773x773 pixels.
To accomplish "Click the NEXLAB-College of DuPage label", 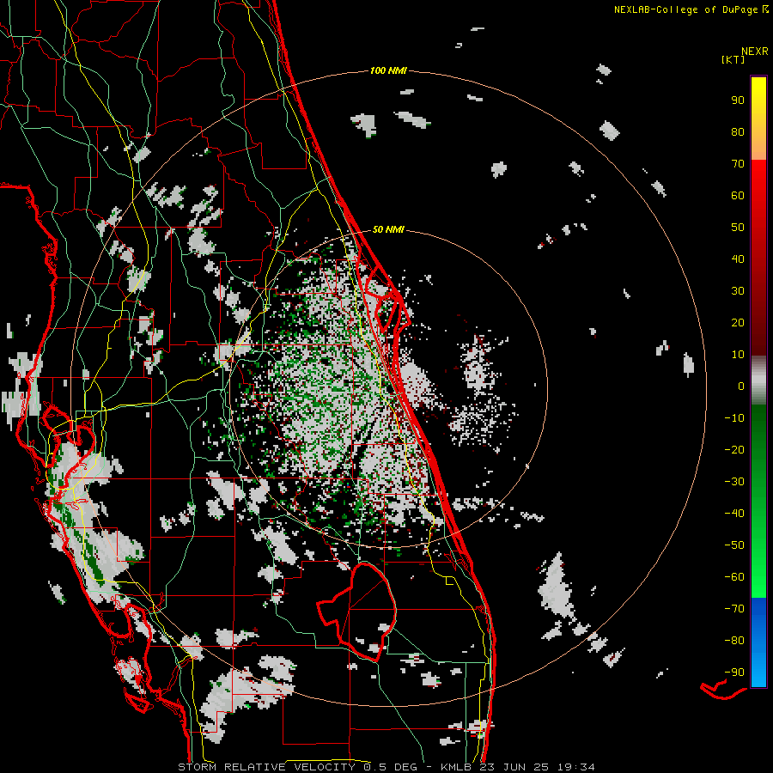I will (691, 9).
